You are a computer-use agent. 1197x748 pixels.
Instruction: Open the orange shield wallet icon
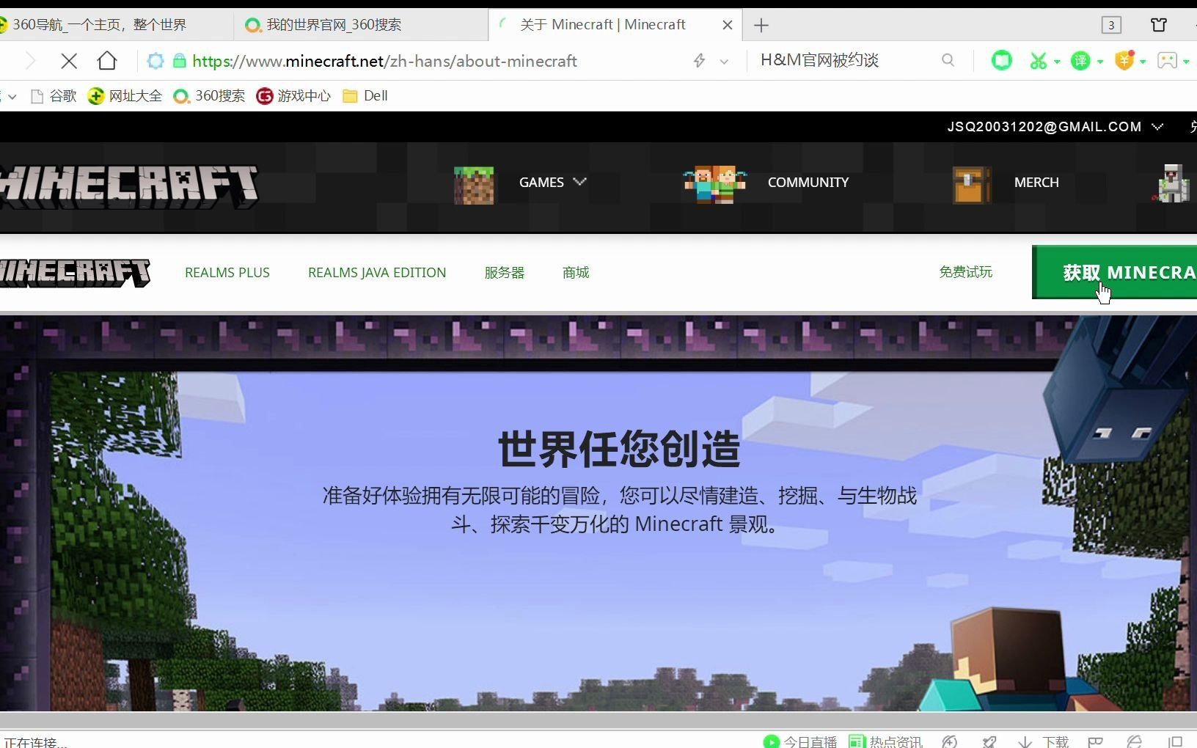click(x=1124, y=60)
